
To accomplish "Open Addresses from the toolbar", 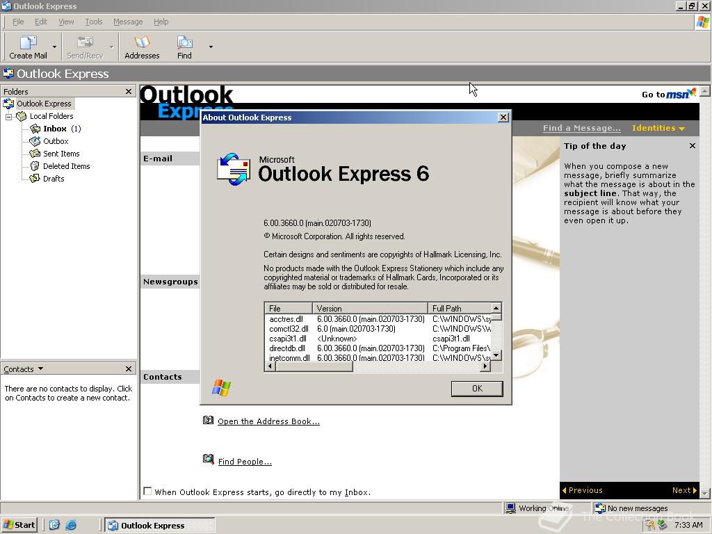I will coord(142,47).
